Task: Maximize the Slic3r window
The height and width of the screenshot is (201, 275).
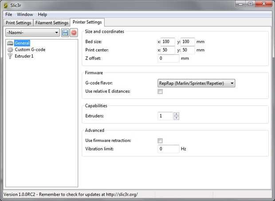Action: point(251,4)
